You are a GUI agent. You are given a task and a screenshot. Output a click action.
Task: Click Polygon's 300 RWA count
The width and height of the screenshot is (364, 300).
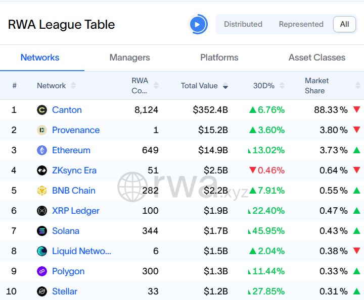tap(150, 271)
